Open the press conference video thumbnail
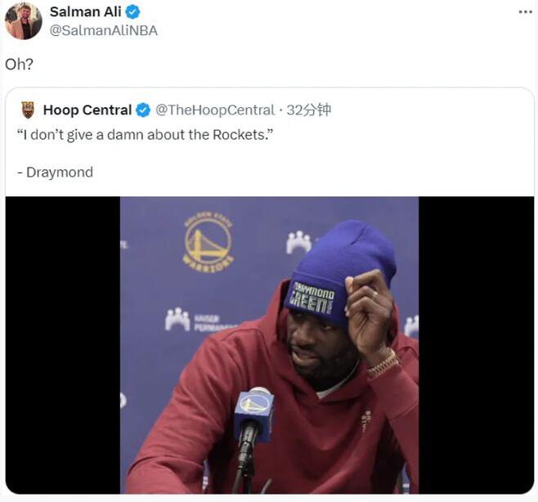Screen dimensions: 538x502 coord(269,343)
